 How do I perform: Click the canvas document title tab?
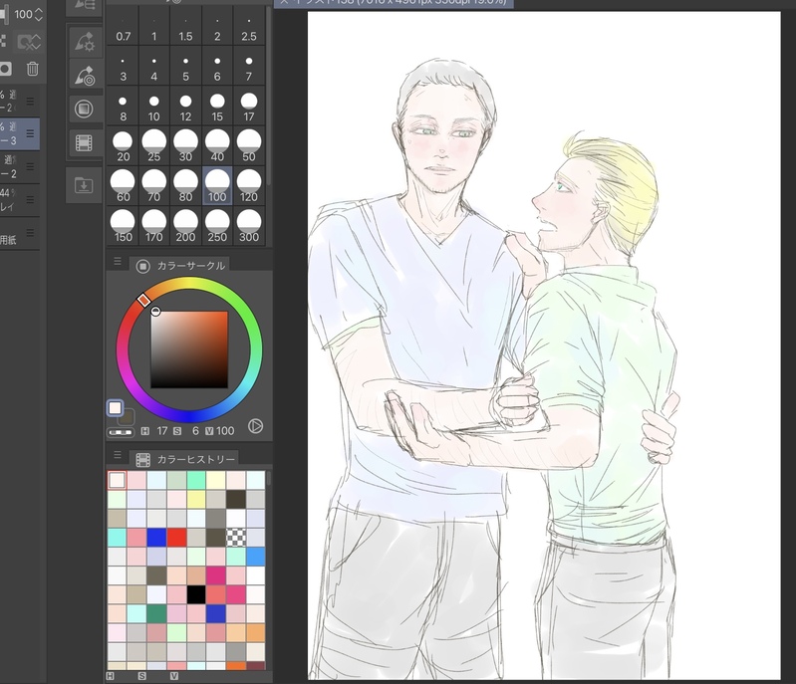click(x=394, y=3)
